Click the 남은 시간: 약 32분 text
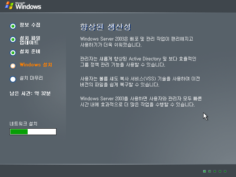236x177 pixels. coord(30,93)
